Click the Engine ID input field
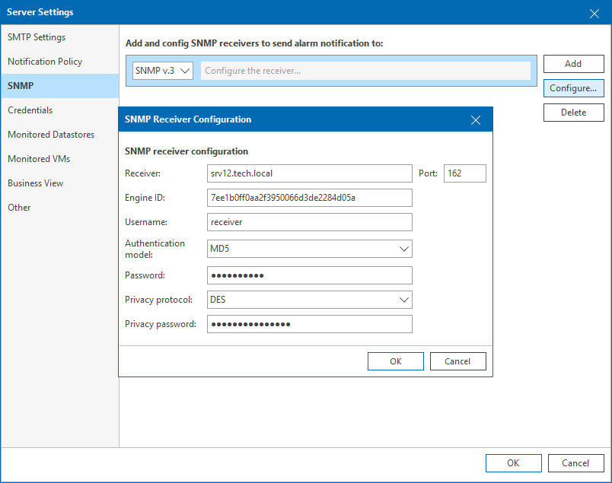The width and height of the screenshot is (612, 483). tap(309, 198)
